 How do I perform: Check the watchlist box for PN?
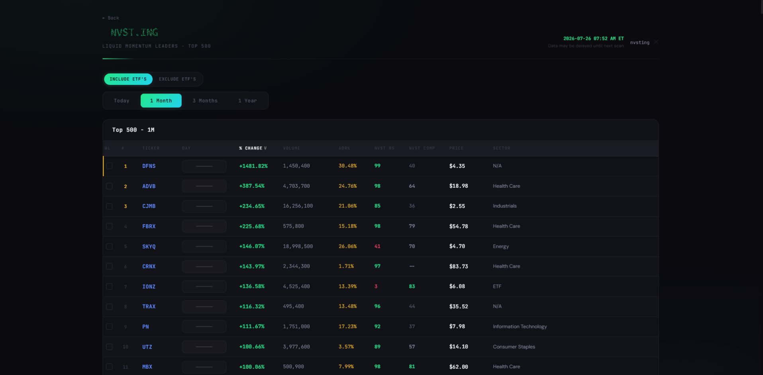coord(109,326)
